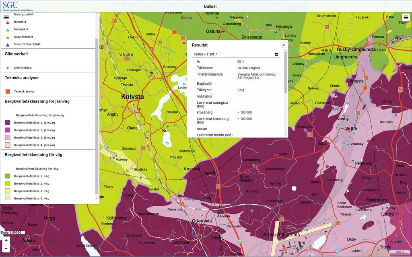Select the Täktnamn value Olunda bergtäkt

coord(249,68)
